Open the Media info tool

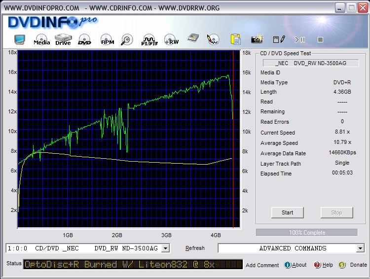42,39
